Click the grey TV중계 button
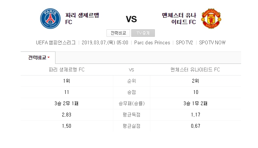Viewport: 258px width, 148px height. pos(143,33)
